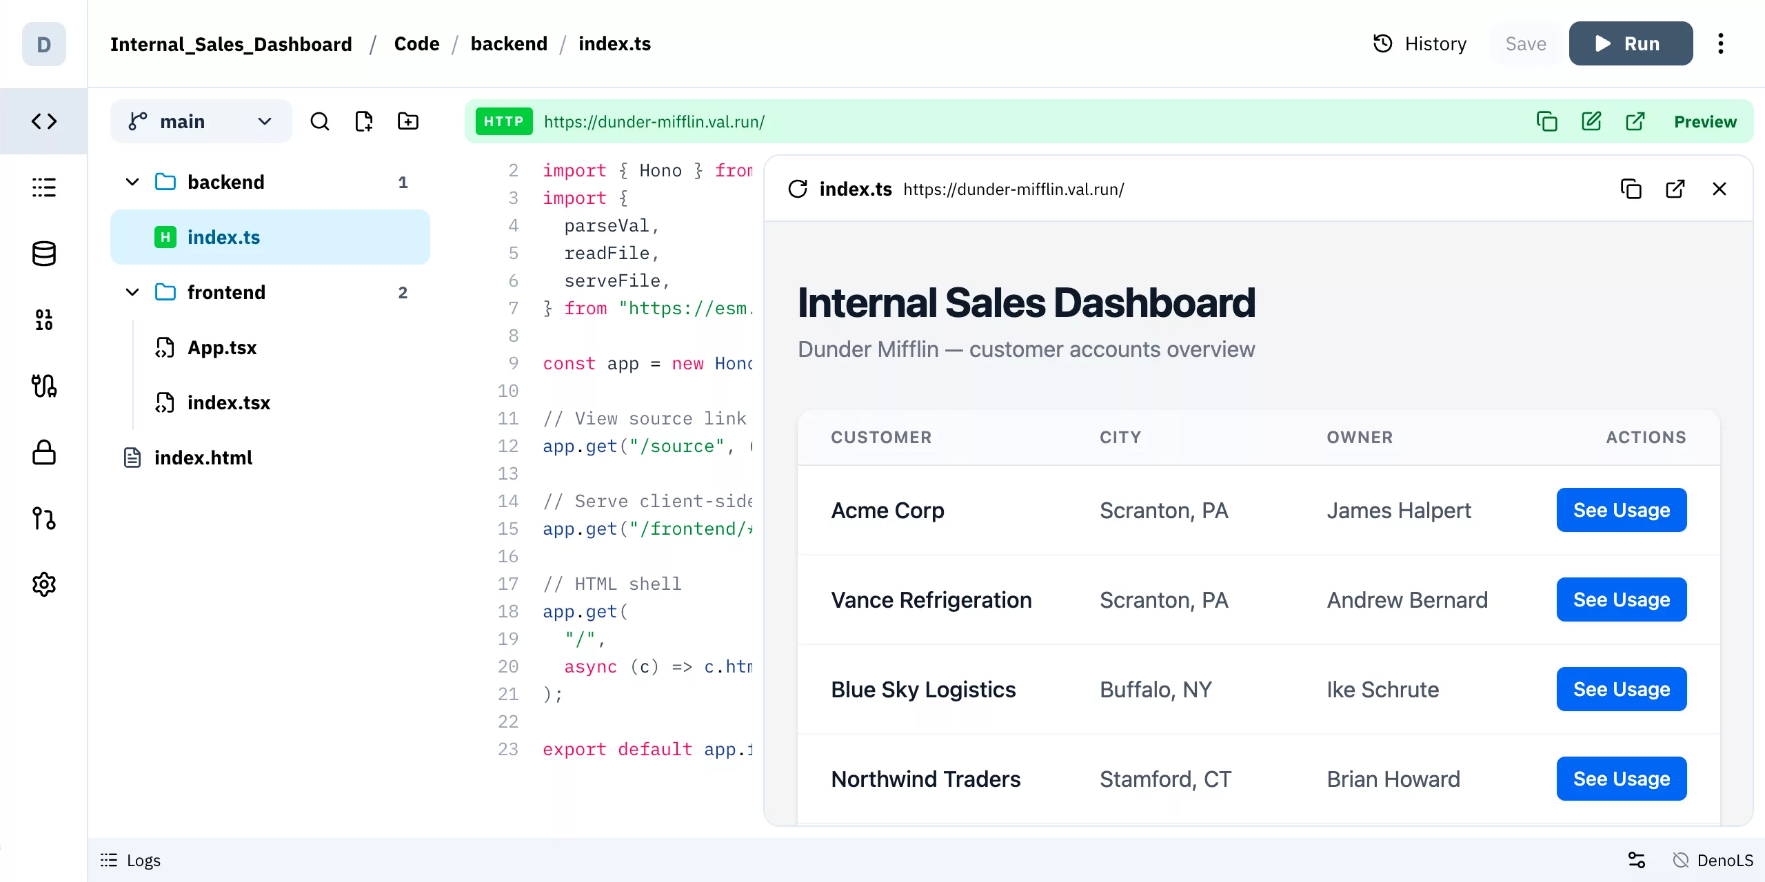This screenshot has height=882, width=1765.
Task: Click code line 9 const app
Action: tap(647, 363)
